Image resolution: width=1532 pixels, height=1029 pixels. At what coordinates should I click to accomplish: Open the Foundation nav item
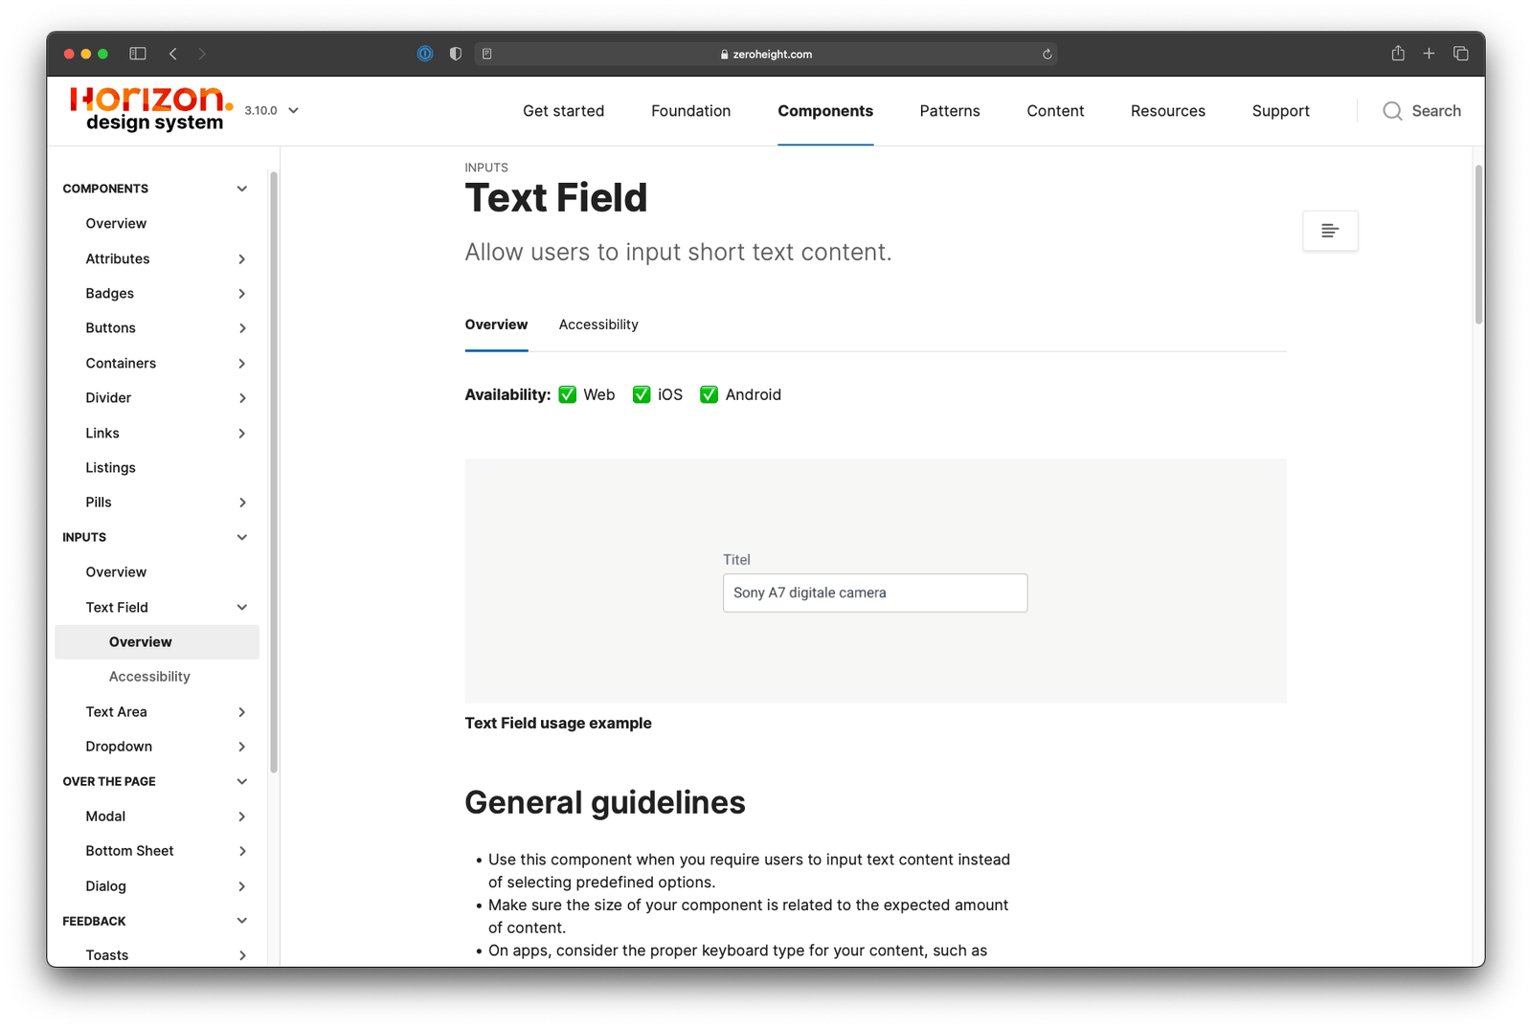[x=690, y=111]
